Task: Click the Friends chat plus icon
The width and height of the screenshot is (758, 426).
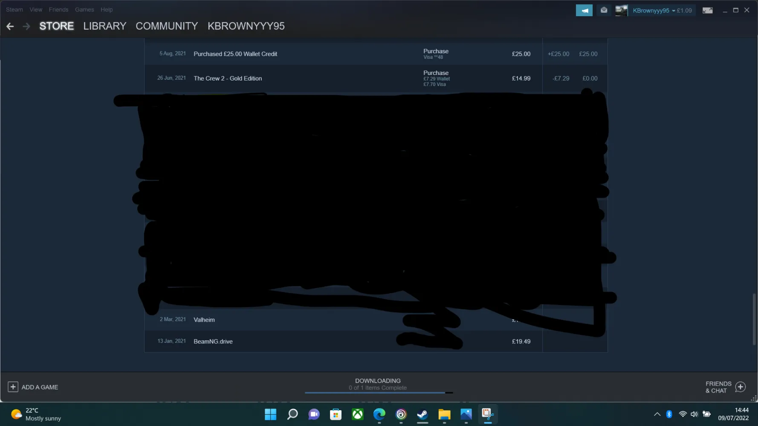Action: pyautogui.click(x=741, y=387)
